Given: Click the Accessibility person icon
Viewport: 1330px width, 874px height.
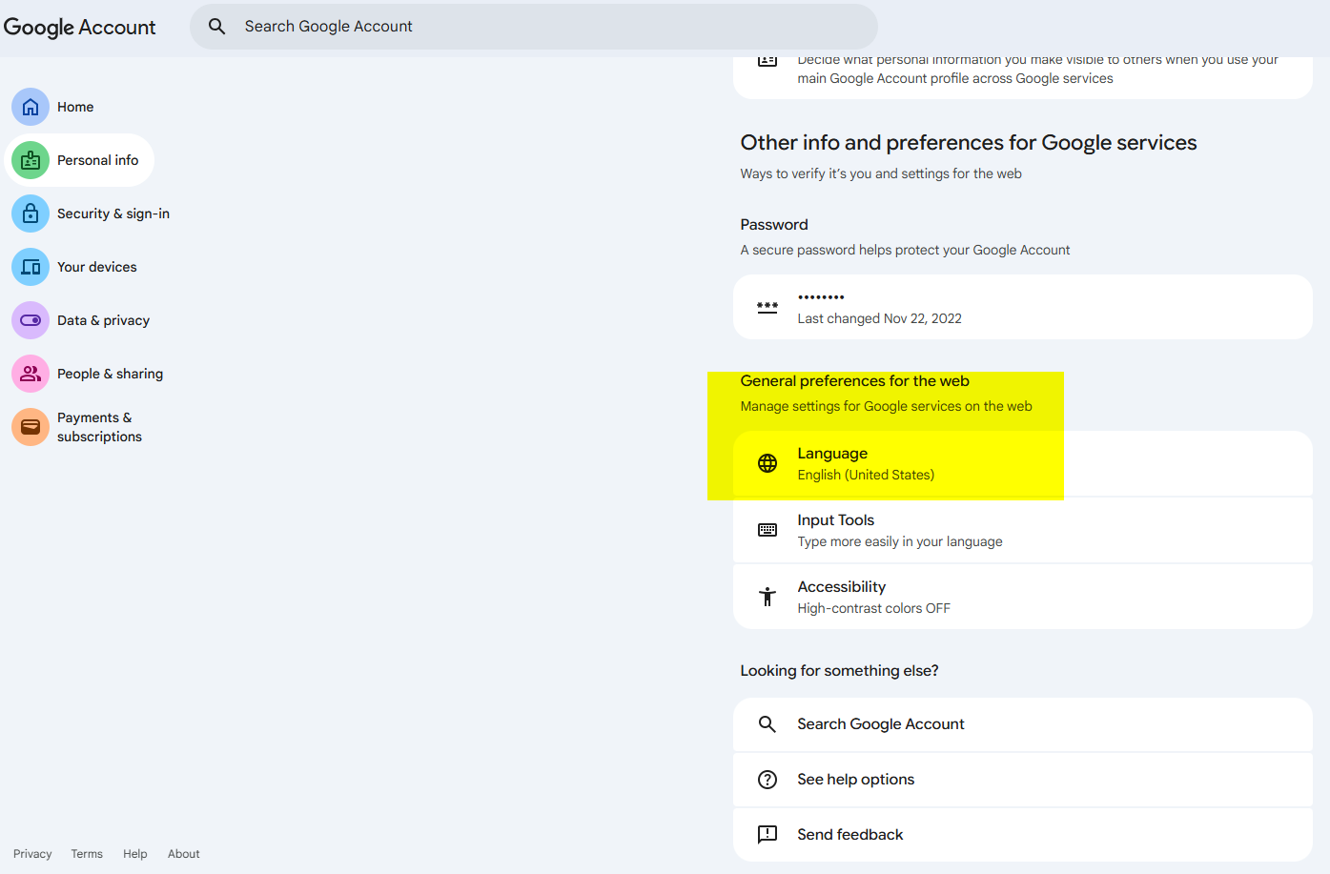Looking at the screenshot, I should 767,596.
